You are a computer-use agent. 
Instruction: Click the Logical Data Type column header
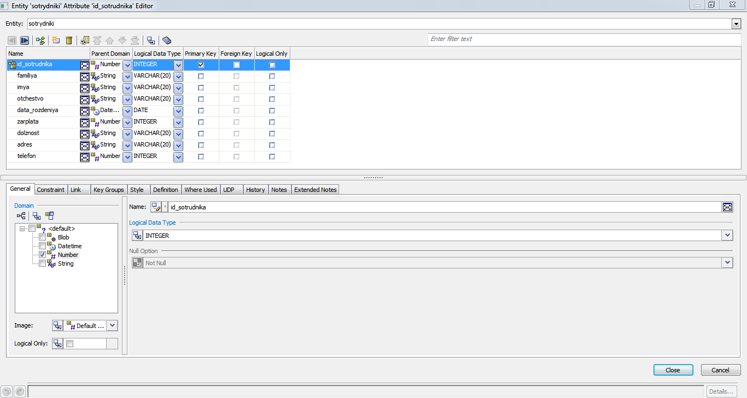[x=157, y=54]
